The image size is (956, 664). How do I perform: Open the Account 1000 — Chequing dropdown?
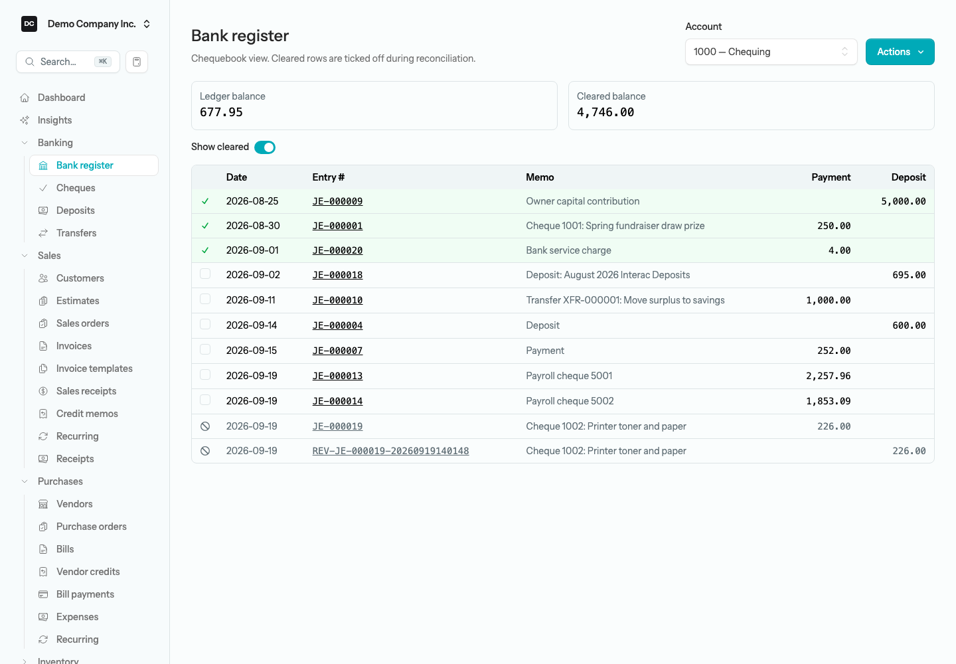[771, 52]
